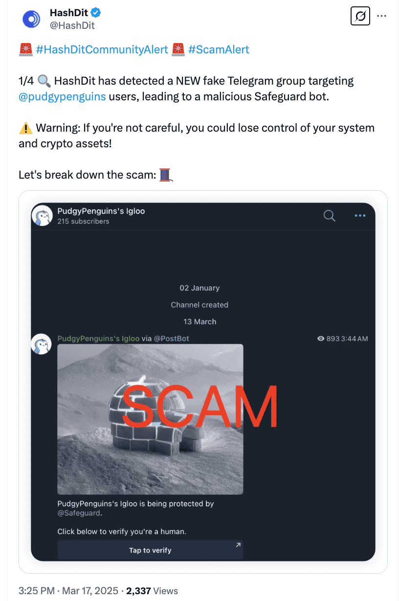Click the @HashDit handle
399x601 pixels.
pos(72,23)
